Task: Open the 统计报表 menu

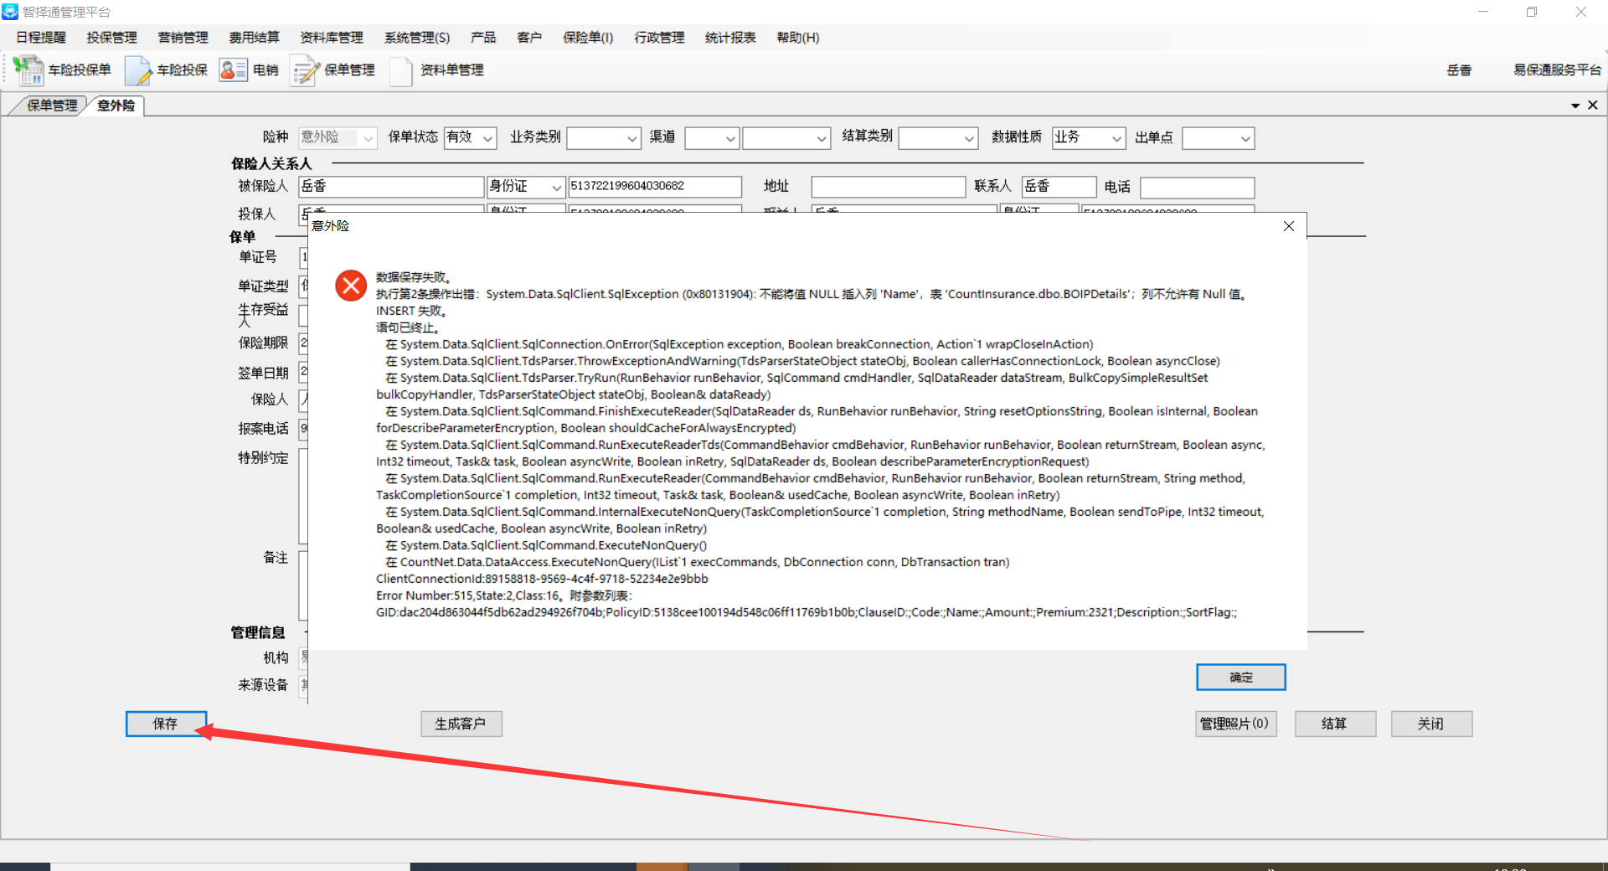Action: pyautogui.click(x=731, y=38)
